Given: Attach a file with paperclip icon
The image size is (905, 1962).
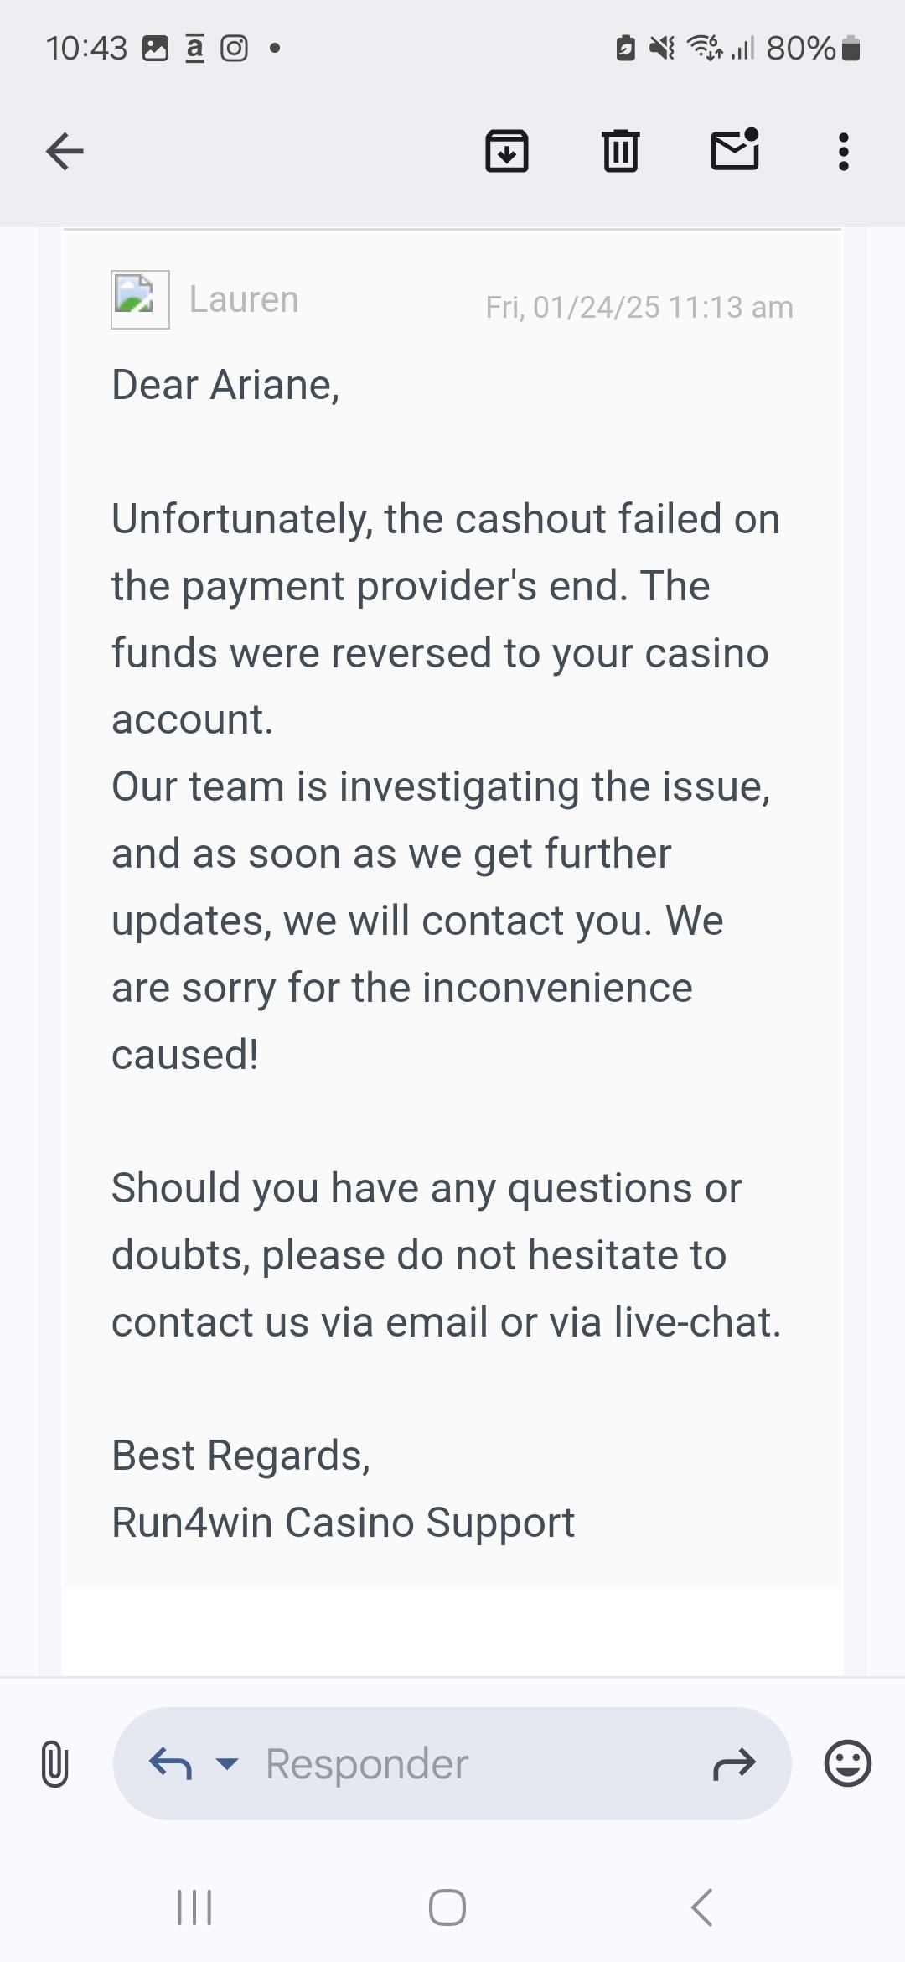Looking at the screenshot, I should pyautogui.click(x=54, y=1763).
